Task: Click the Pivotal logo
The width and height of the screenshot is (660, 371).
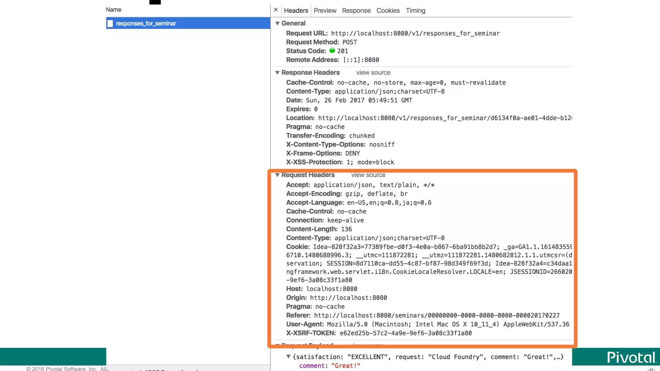Action: point(631,357)
